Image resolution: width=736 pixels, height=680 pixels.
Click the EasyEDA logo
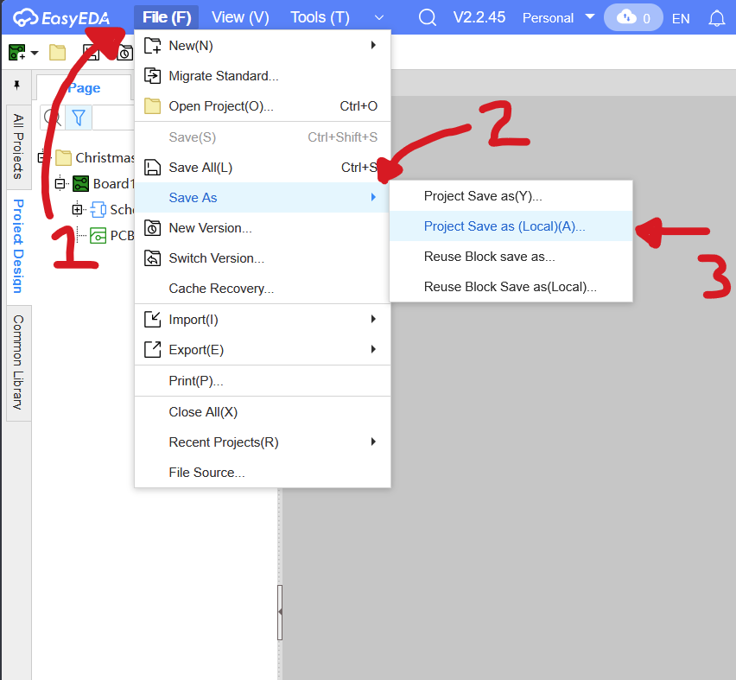pos(61,18)
